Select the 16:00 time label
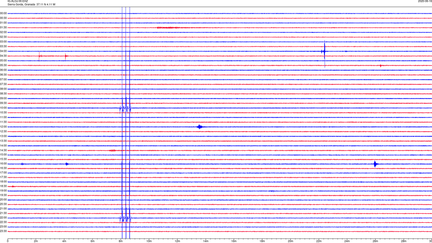Image resolution: width=432 pixels, height=243 pixels. coord(4,164)
